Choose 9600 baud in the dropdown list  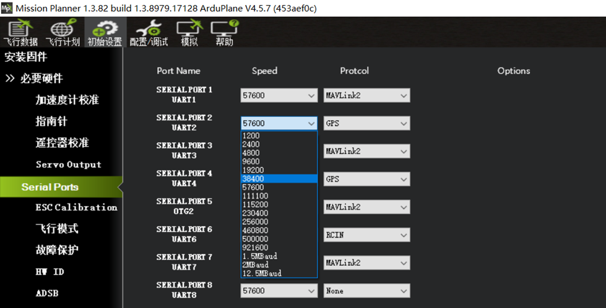click(252, 161)
